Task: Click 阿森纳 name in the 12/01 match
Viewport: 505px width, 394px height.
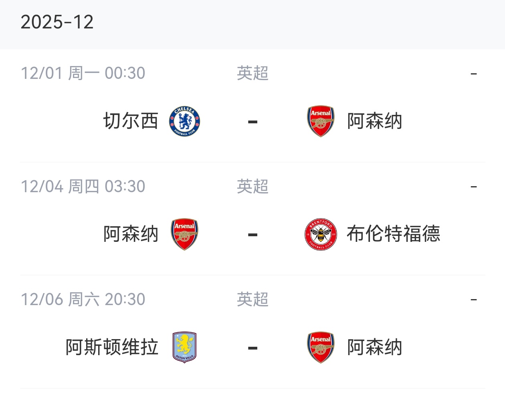Action: (374, 121)
